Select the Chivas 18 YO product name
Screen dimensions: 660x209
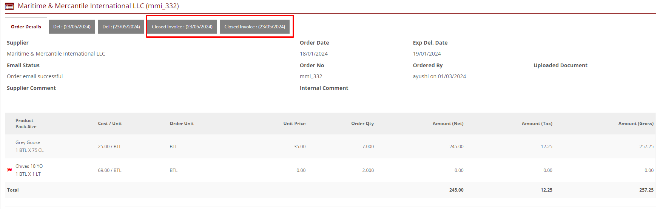29,166
